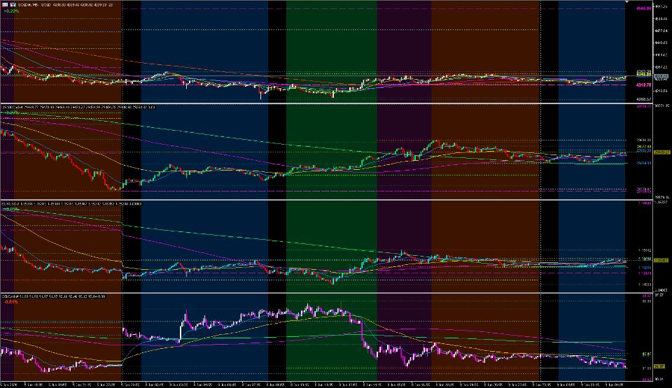Click the US500 yellow current price tag
Screen dimensions: 672x388
click(661, 152)
